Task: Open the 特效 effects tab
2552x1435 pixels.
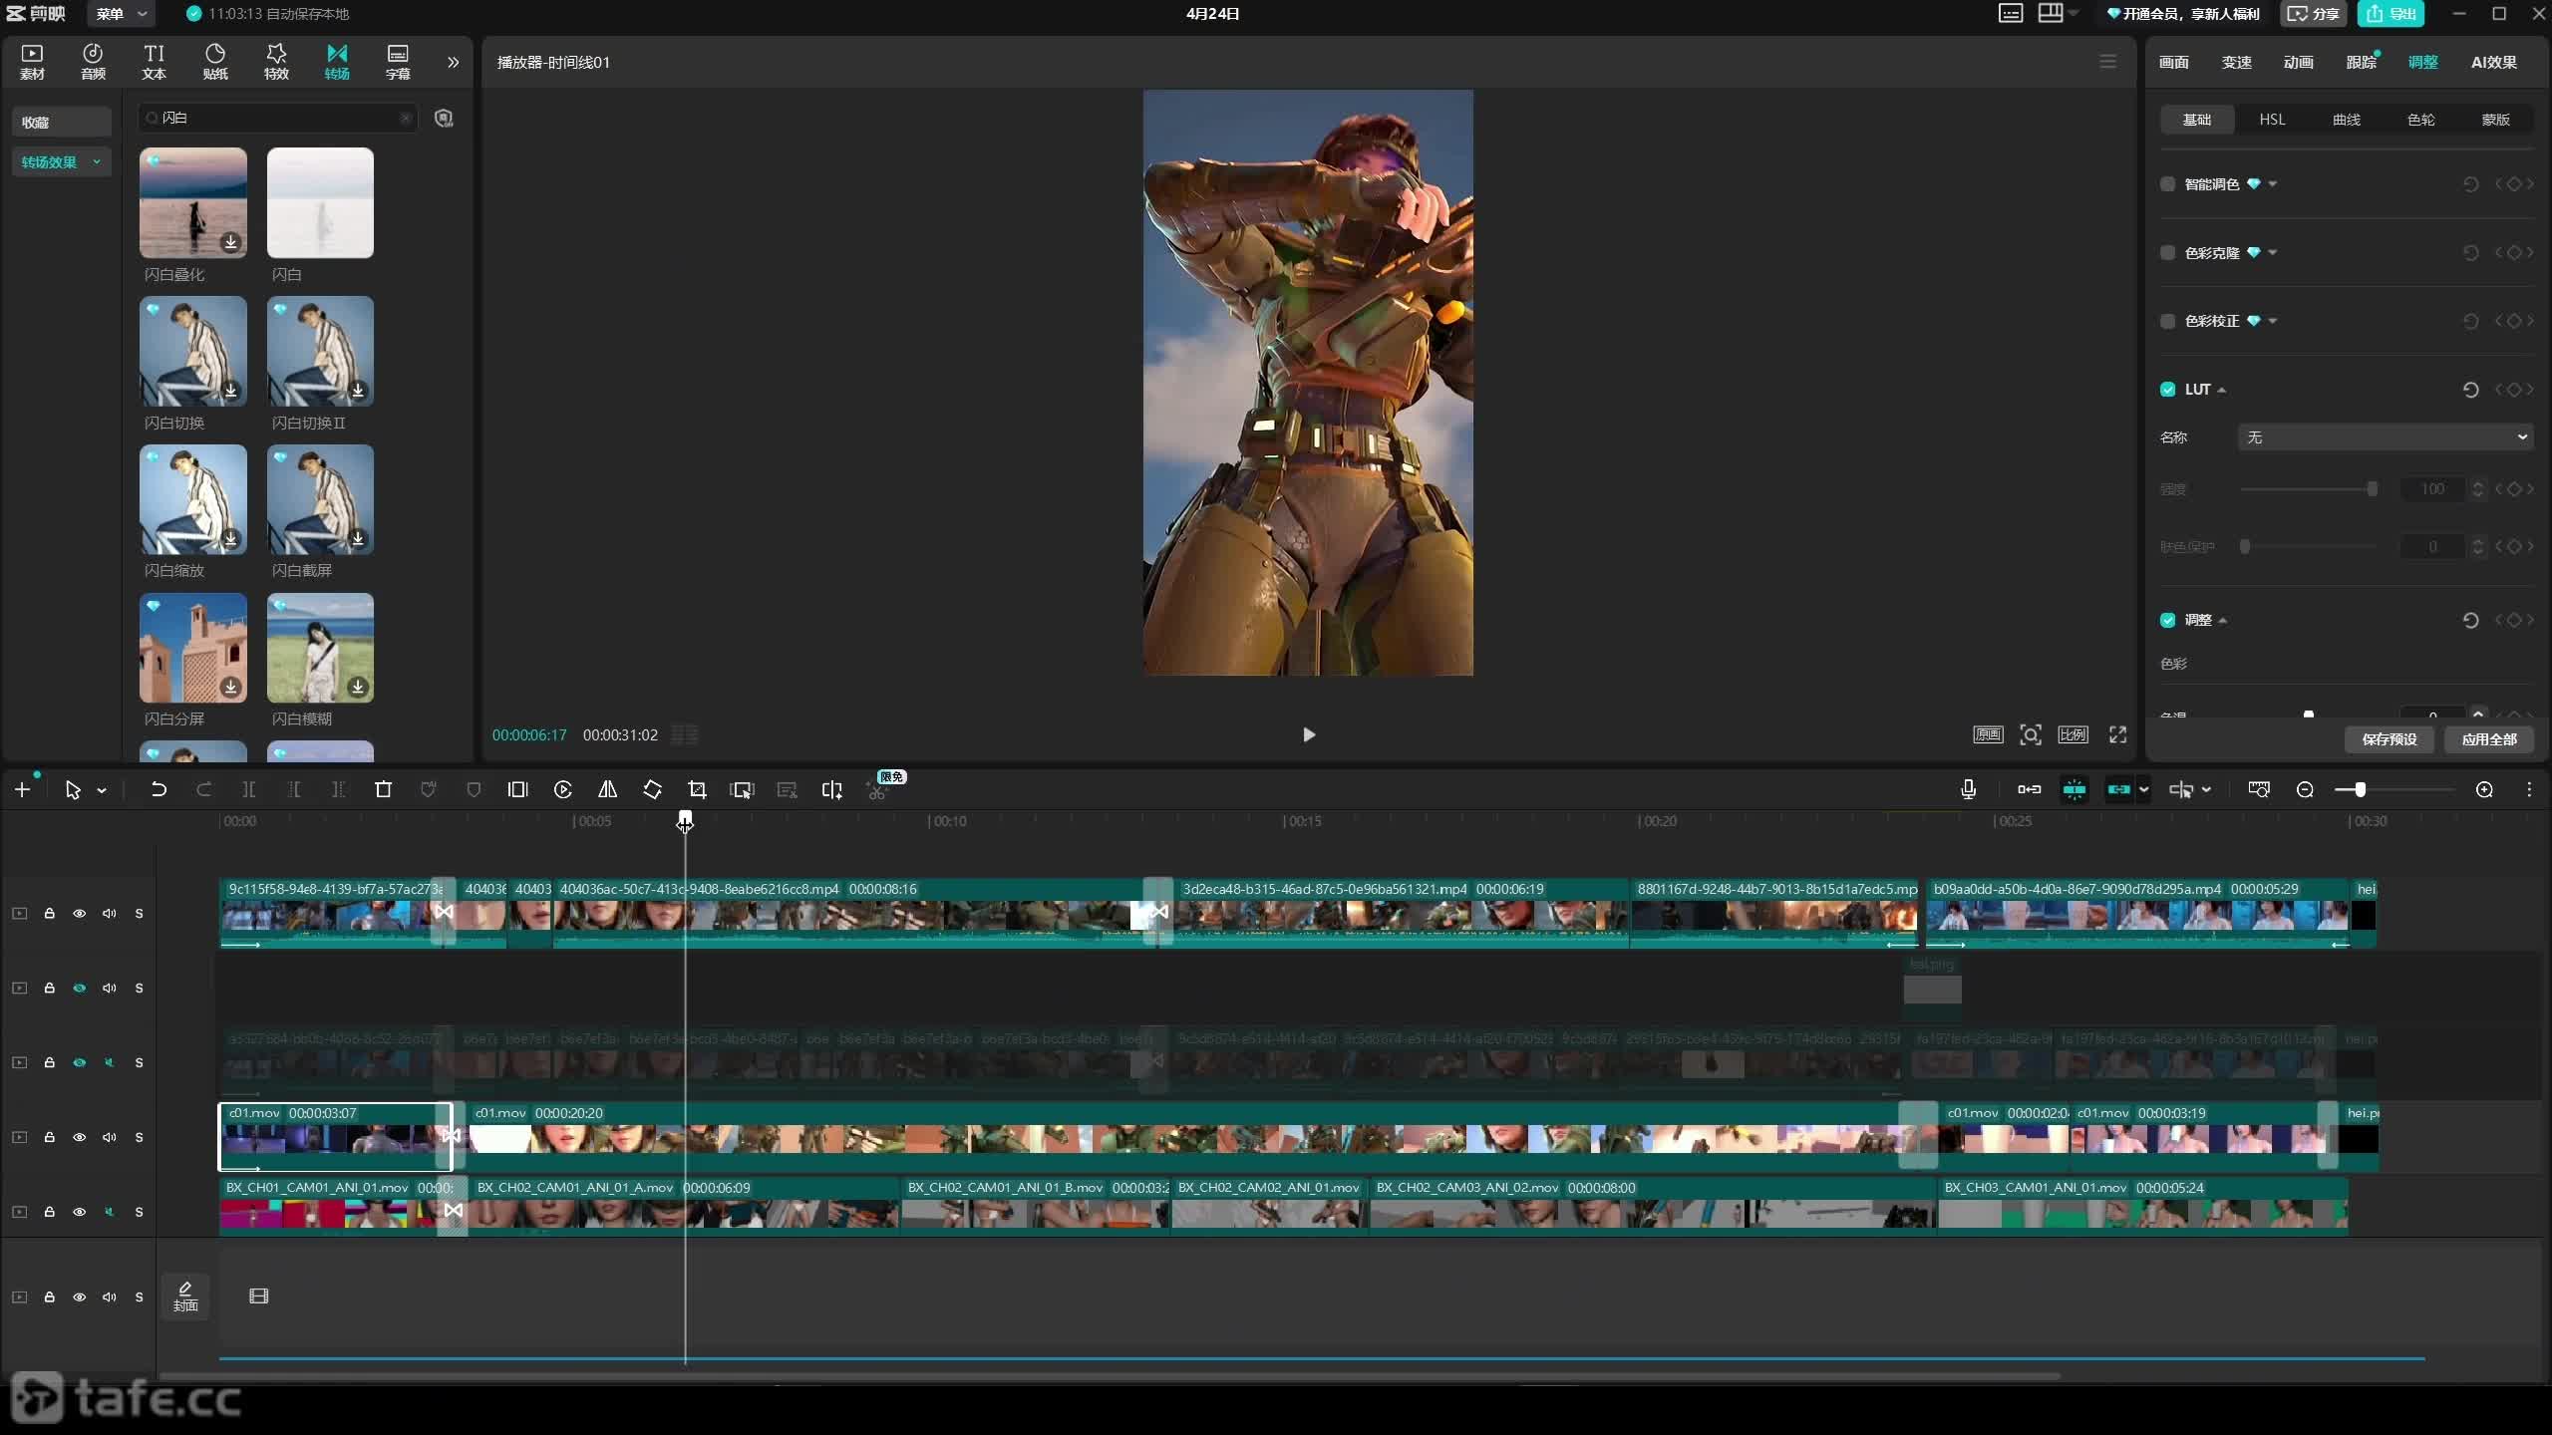Action: (276, 62)
